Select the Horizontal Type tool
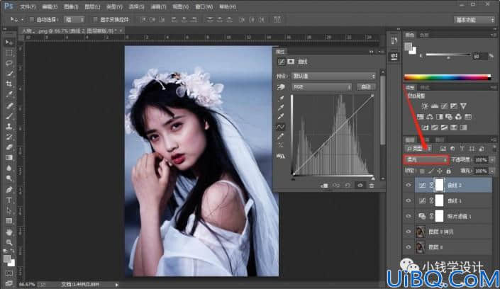 pyautogui.click(x=9, y=200)
